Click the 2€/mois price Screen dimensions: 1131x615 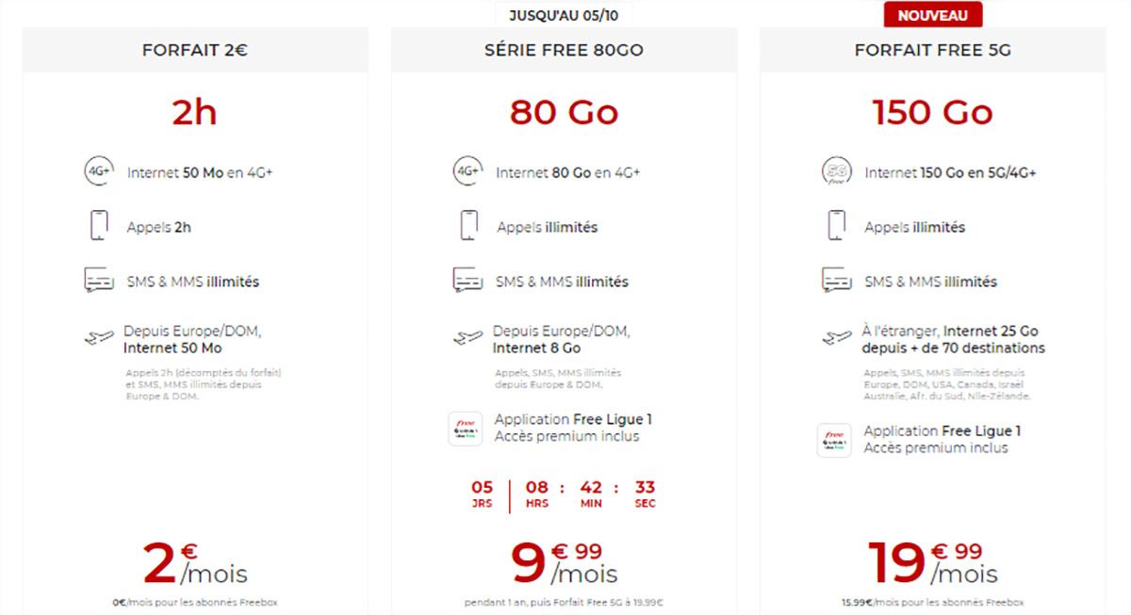[x=195, y=563]
